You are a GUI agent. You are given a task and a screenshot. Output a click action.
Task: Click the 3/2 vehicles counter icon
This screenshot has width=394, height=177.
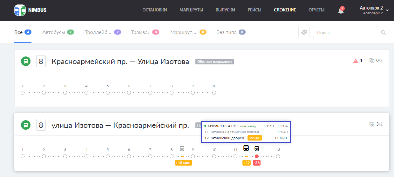click(x=372, y=124)
